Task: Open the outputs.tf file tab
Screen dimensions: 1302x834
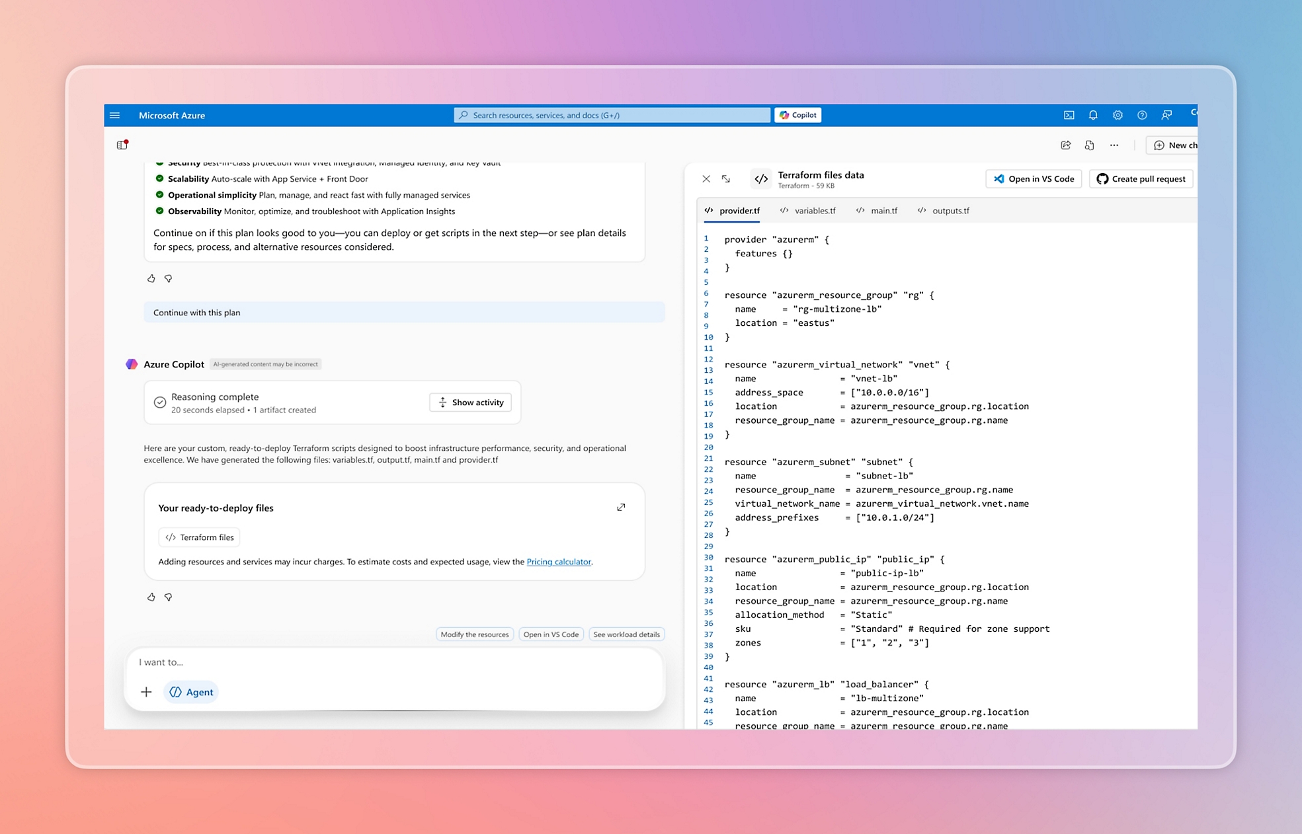Action: (950, 210)
